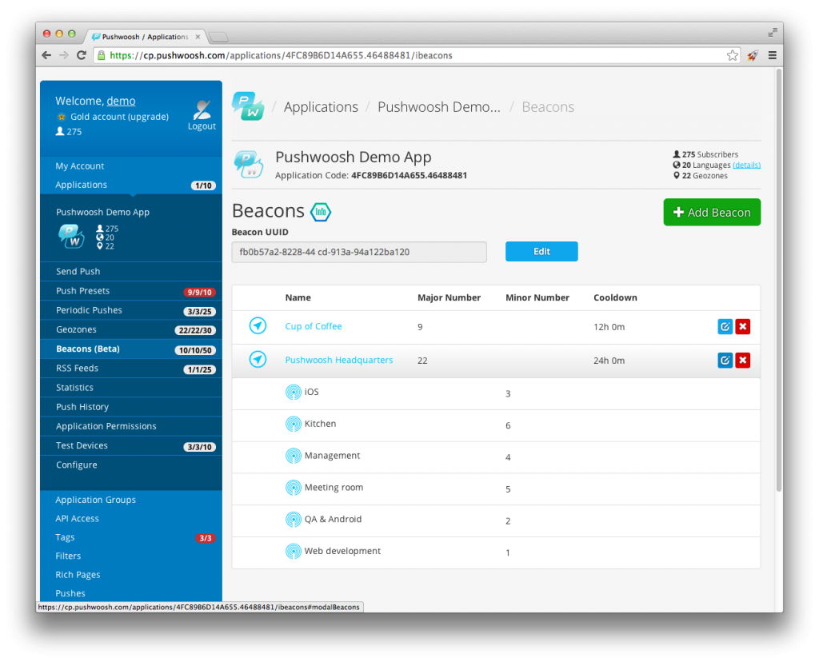Image resolution: width=819 pixels, height=662 pixels.
Task: Bookmark the page with the star icon
Action: [733, 55]
